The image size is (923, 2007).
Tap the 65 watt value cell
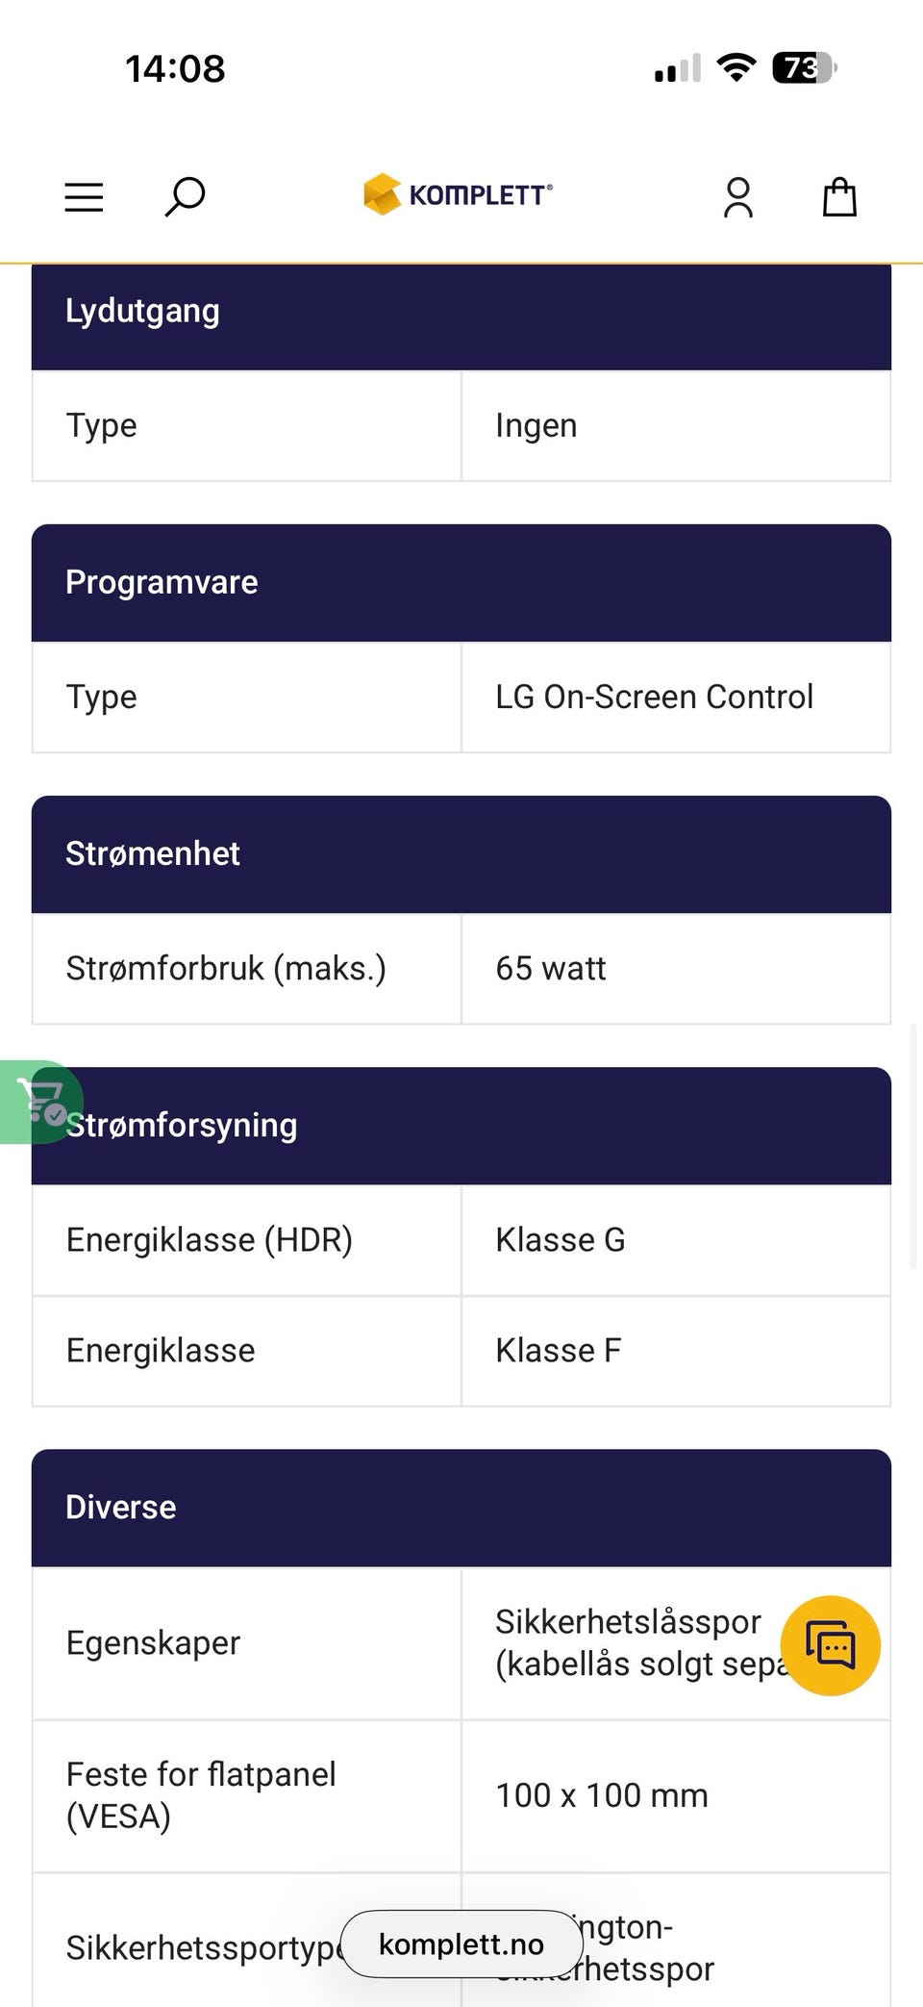[676, 969]
